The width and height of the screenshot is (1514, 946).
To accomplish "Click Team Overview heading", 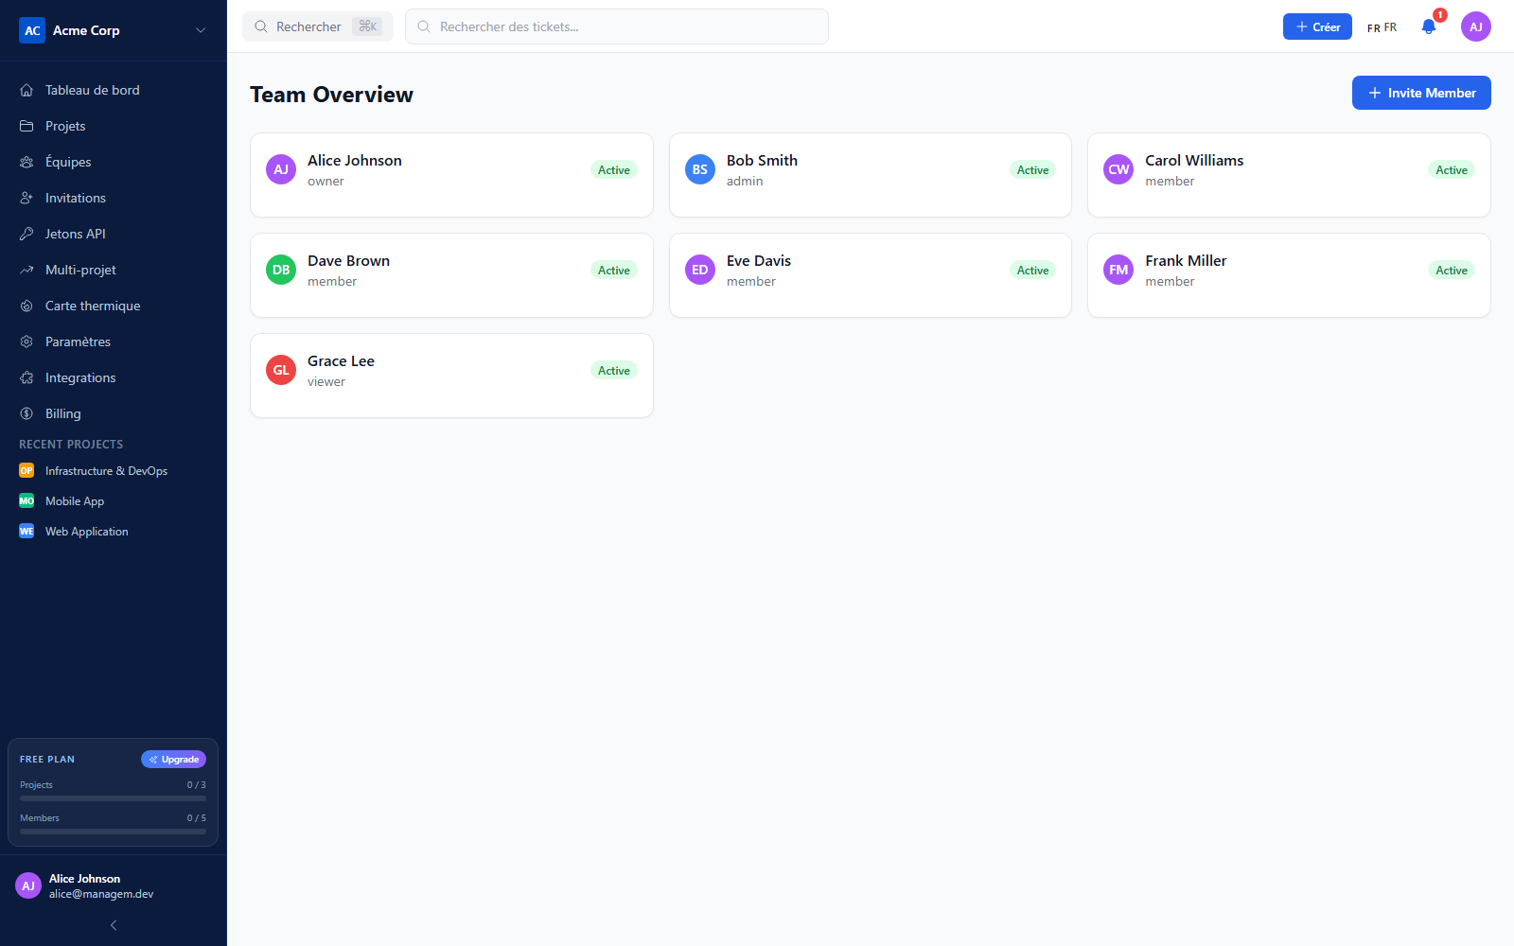I will click(x=331, y=95).
